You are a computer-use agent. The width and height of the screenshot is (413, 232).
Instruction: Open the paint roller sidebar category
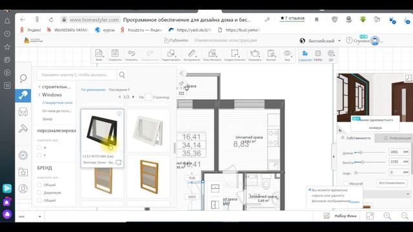click(23, 129)
